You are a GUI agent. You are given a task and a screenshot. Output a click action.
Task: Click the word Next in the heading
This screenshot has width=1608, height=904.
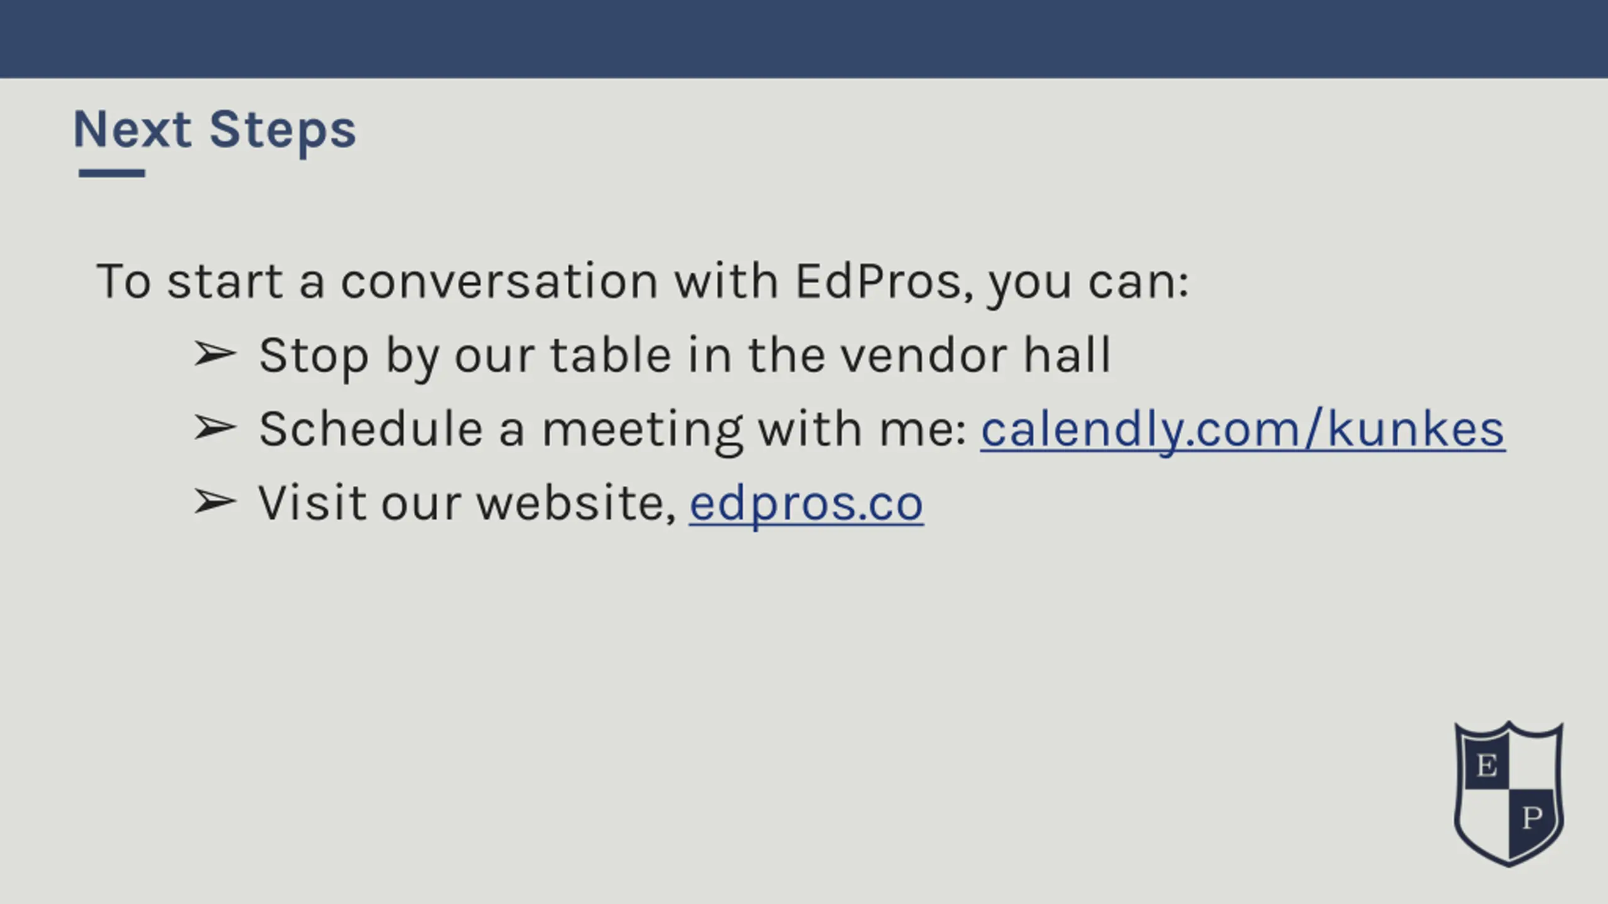(133, 129)
